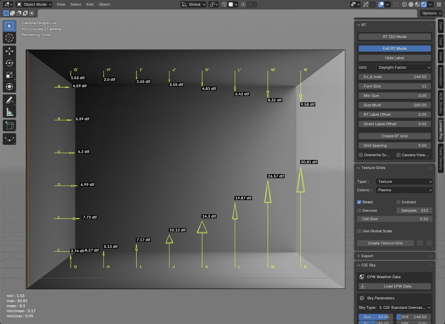The height and width of the screenshot is (324, 445).
Task: Click the Create RT Grid button
Action: pos(395,136)
